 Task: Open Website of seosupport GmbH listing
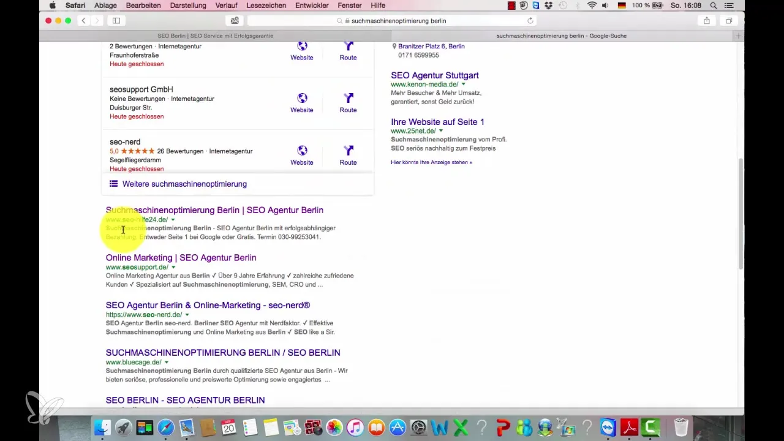point(302,103)
